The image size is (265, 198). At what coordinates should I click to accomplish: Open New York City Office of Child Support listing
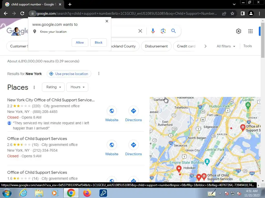pos(51,100)
